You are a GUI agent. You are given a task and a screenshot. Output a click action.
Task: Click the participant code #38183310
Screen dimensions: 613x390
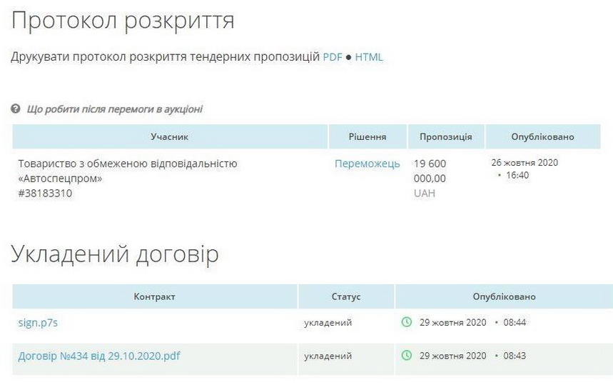(x=45, y=193)
